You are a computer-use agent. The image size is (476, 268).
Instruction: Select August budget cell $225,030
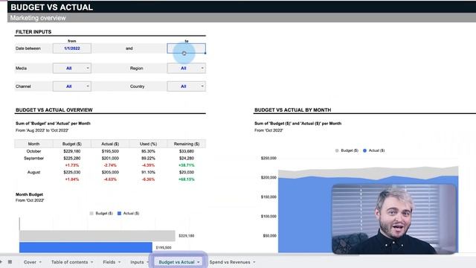[72, 172]
